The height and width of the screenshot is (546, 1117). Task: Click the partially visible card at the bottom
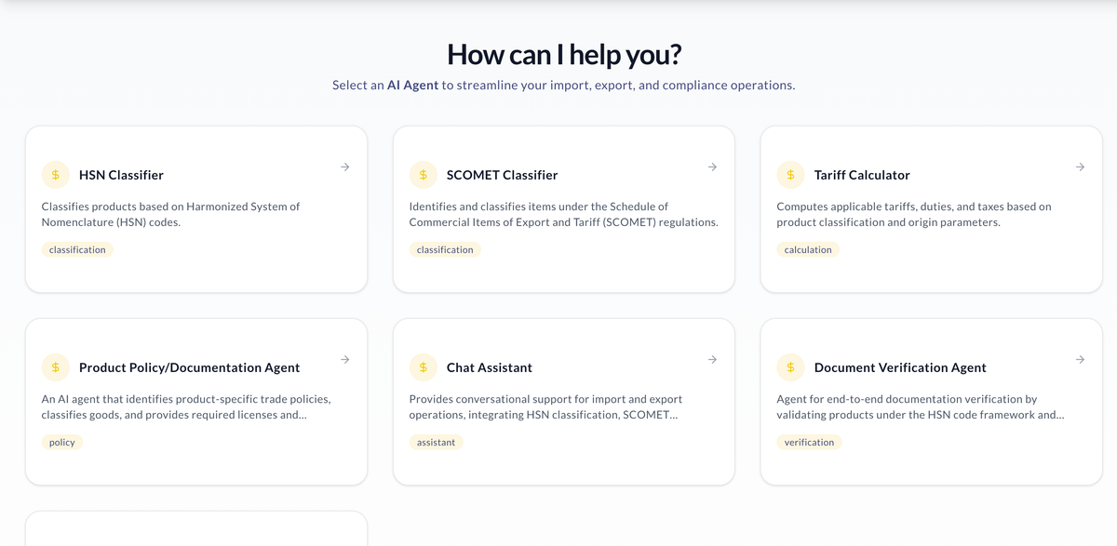[x=195, y=528]
